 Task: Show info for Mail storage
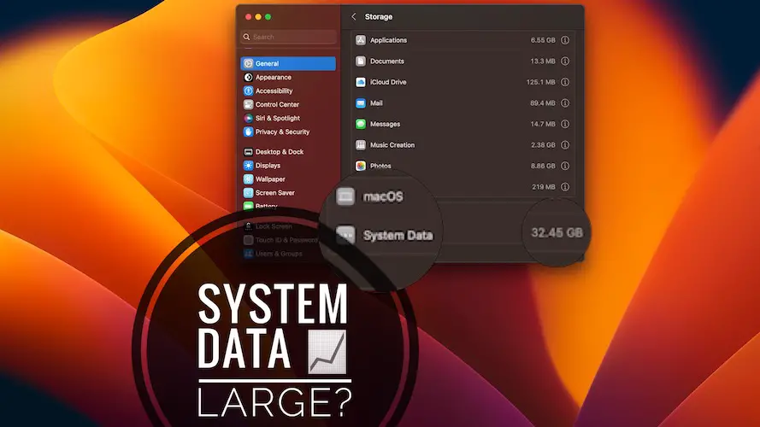coord(565,103)
